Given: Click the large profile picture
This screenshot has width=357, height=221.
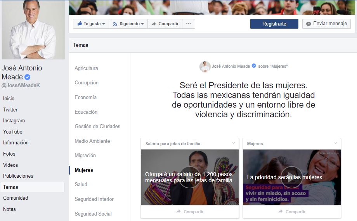Looking at the screenshot, I should coord(33,29).
